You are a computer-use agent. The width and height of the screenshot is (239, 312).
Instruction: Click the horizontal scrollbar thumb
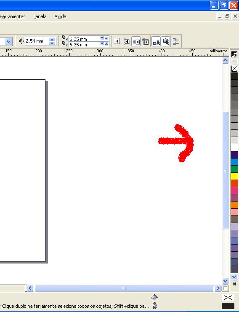coord(124,288)
